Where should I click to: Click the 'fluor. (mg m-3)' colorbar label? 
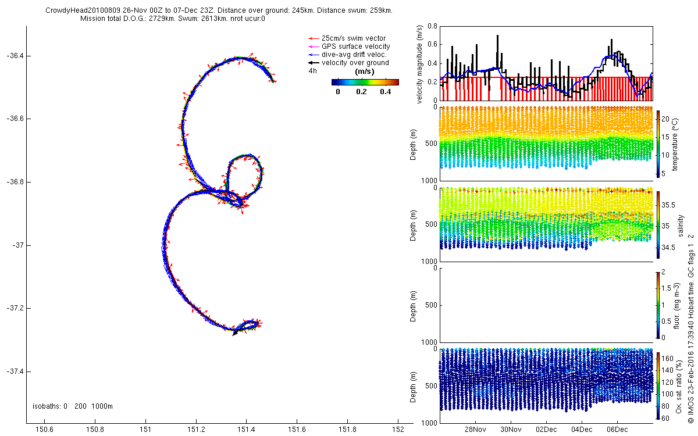coord(676,305)
